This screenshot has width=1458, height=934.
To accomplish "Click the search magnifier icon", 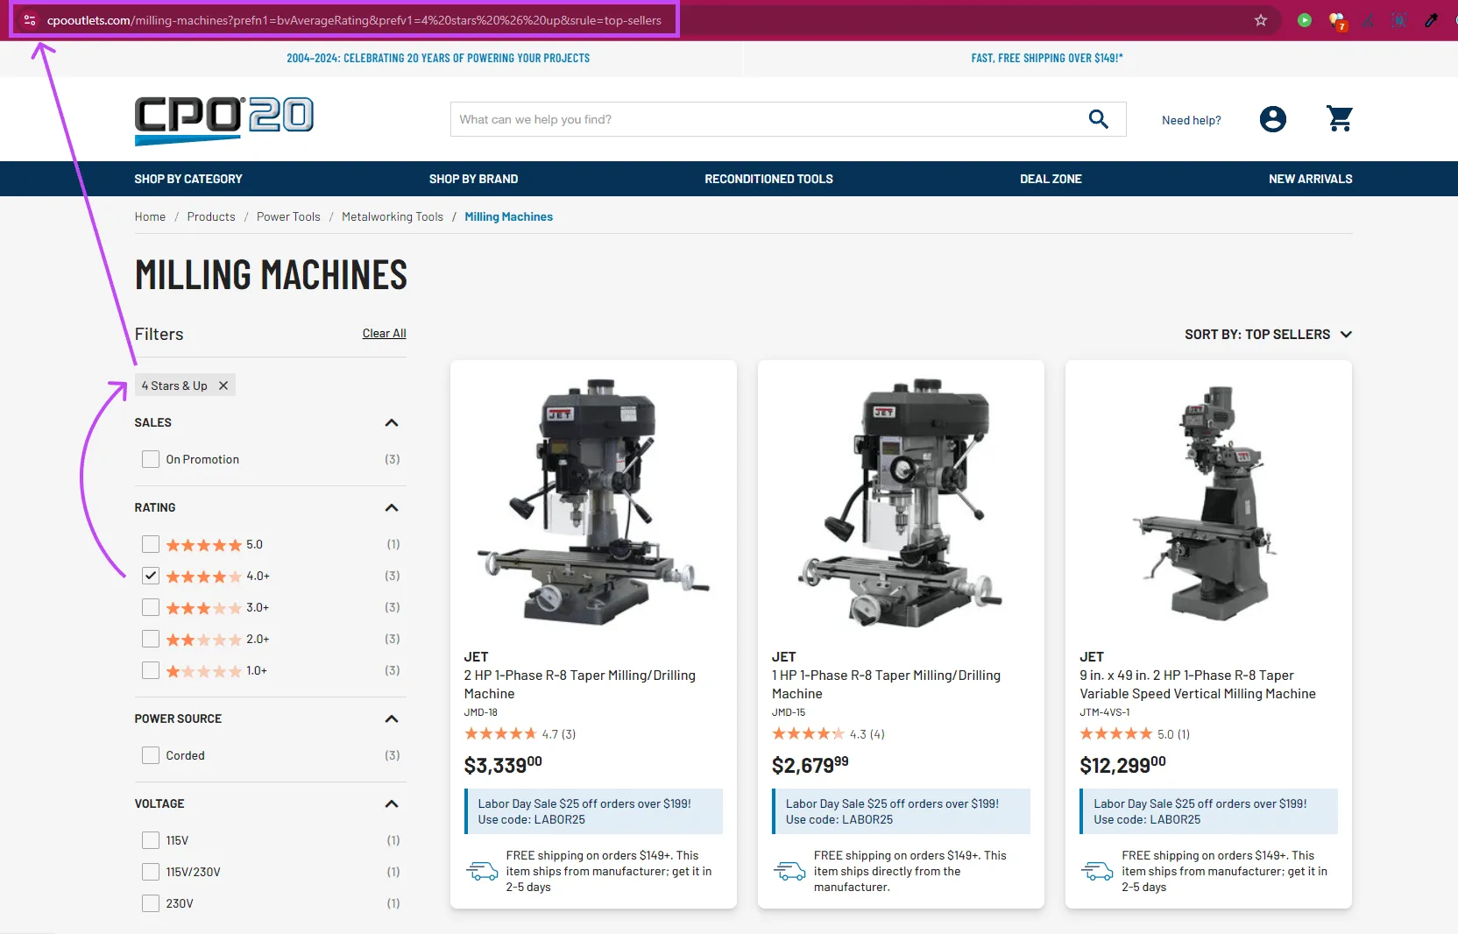I will coord(1098,119).
